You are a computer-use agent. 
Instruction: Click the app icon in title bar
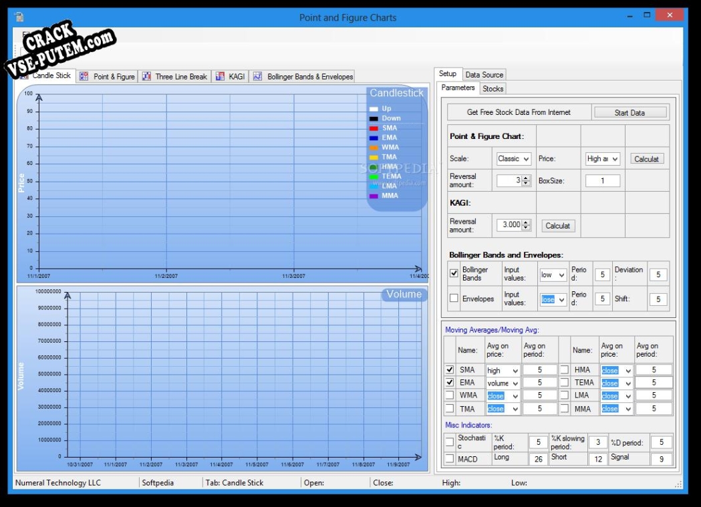point(19,17)
